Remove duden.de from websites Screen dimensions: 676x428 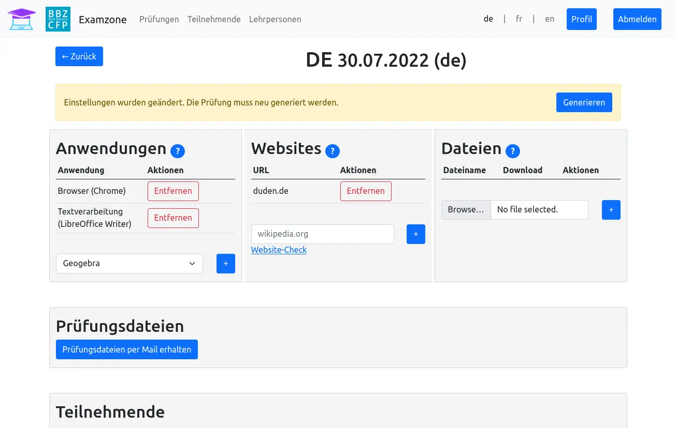click(366, 191)
